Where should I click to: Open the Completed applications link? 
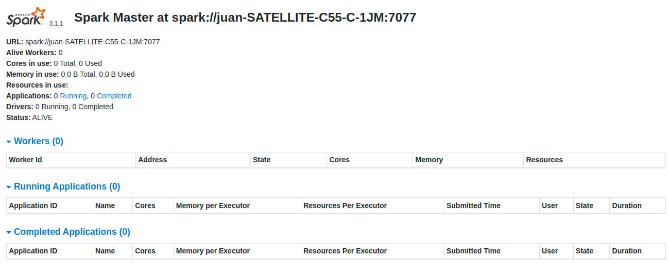coord(114,96)
